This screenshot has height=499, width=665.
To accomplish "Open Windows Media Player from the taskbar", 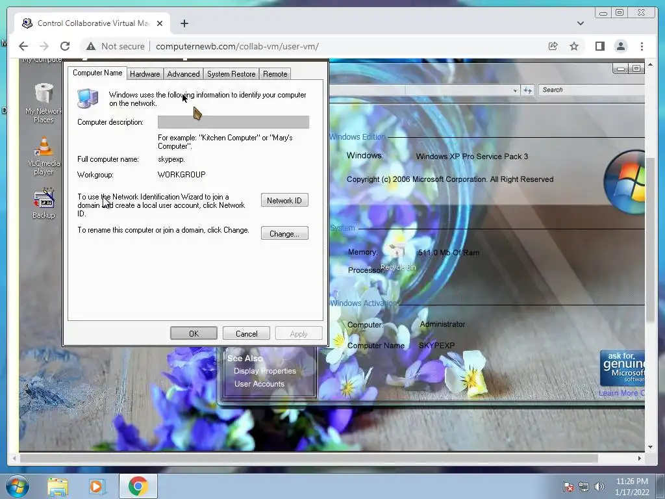I will tap(97, 486).
